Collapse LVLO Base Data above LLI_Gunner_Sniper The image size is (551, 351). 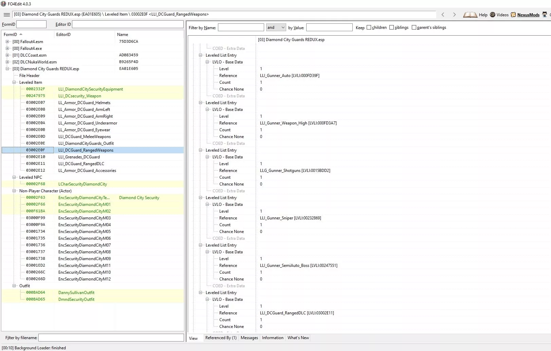[x=207, y=204]
